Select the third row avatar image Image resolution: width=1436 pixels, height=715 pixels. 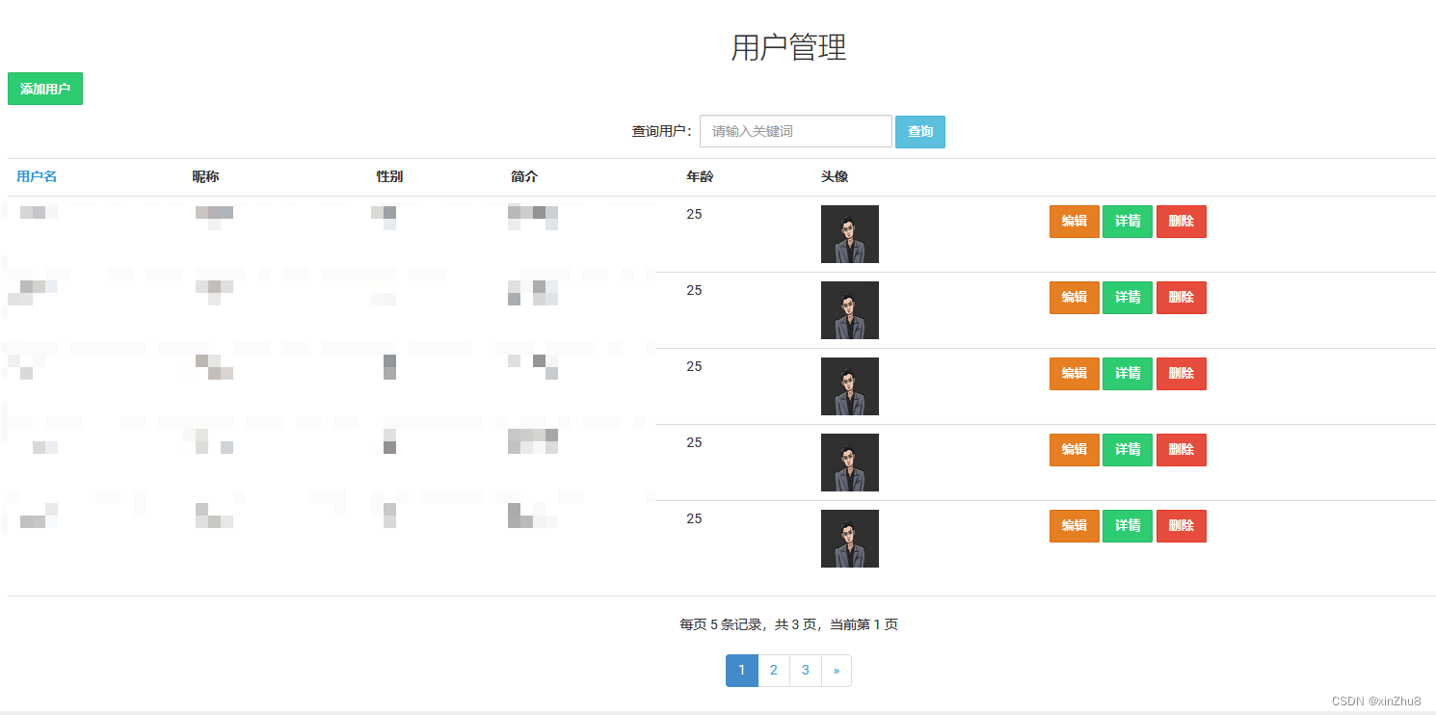coord(849,386)
